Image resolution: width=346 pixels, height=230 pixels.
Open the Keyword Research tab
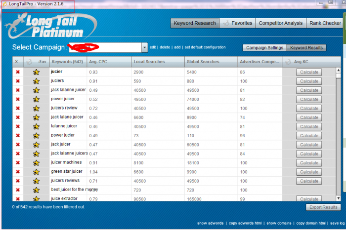(x=195, y=23)
